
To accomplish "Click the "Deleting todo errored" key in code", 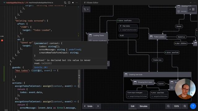I will pos(29,21).
